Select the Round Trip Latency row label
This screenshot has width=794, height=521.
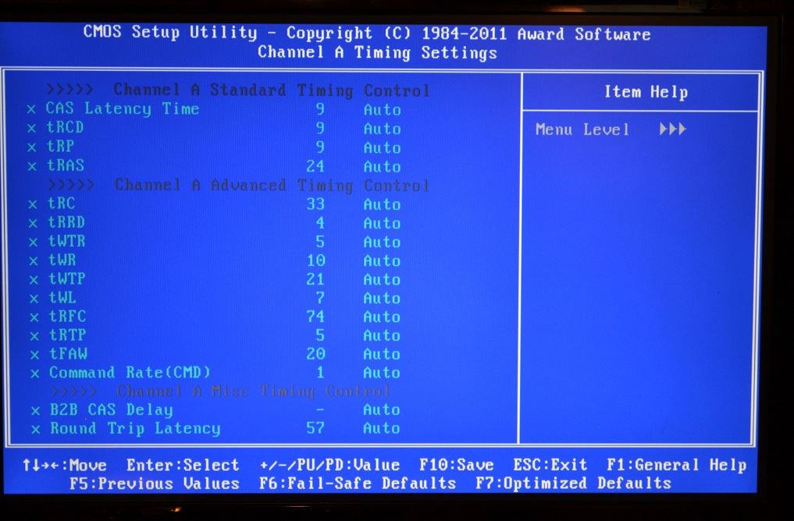[135, 428]
